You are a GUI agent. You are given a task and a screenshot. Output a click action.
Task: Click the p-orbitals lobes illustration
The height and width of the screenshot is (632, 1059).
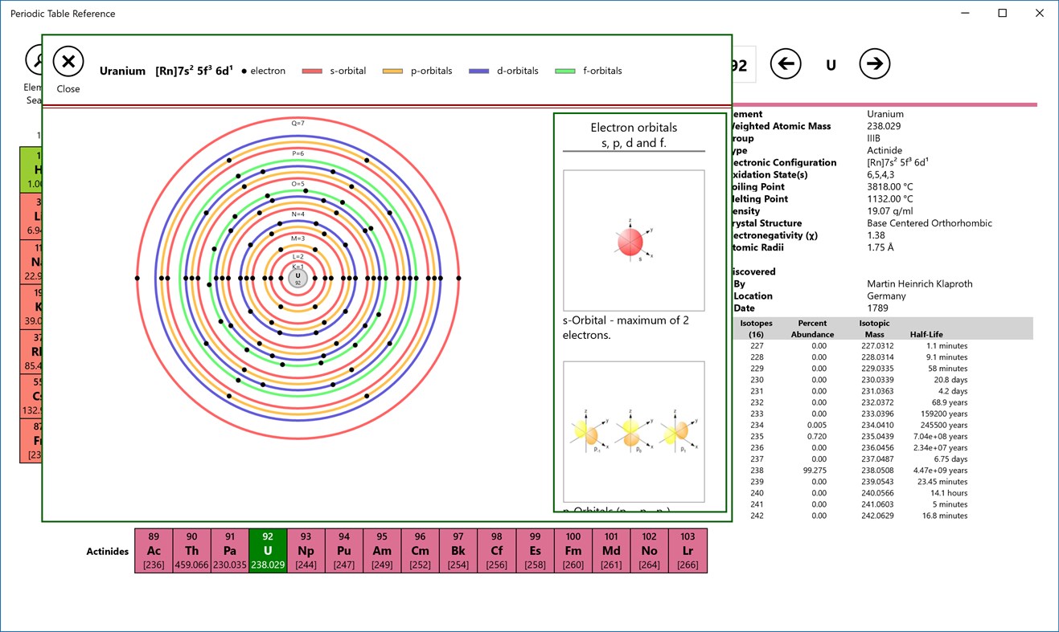click(634, 432)
